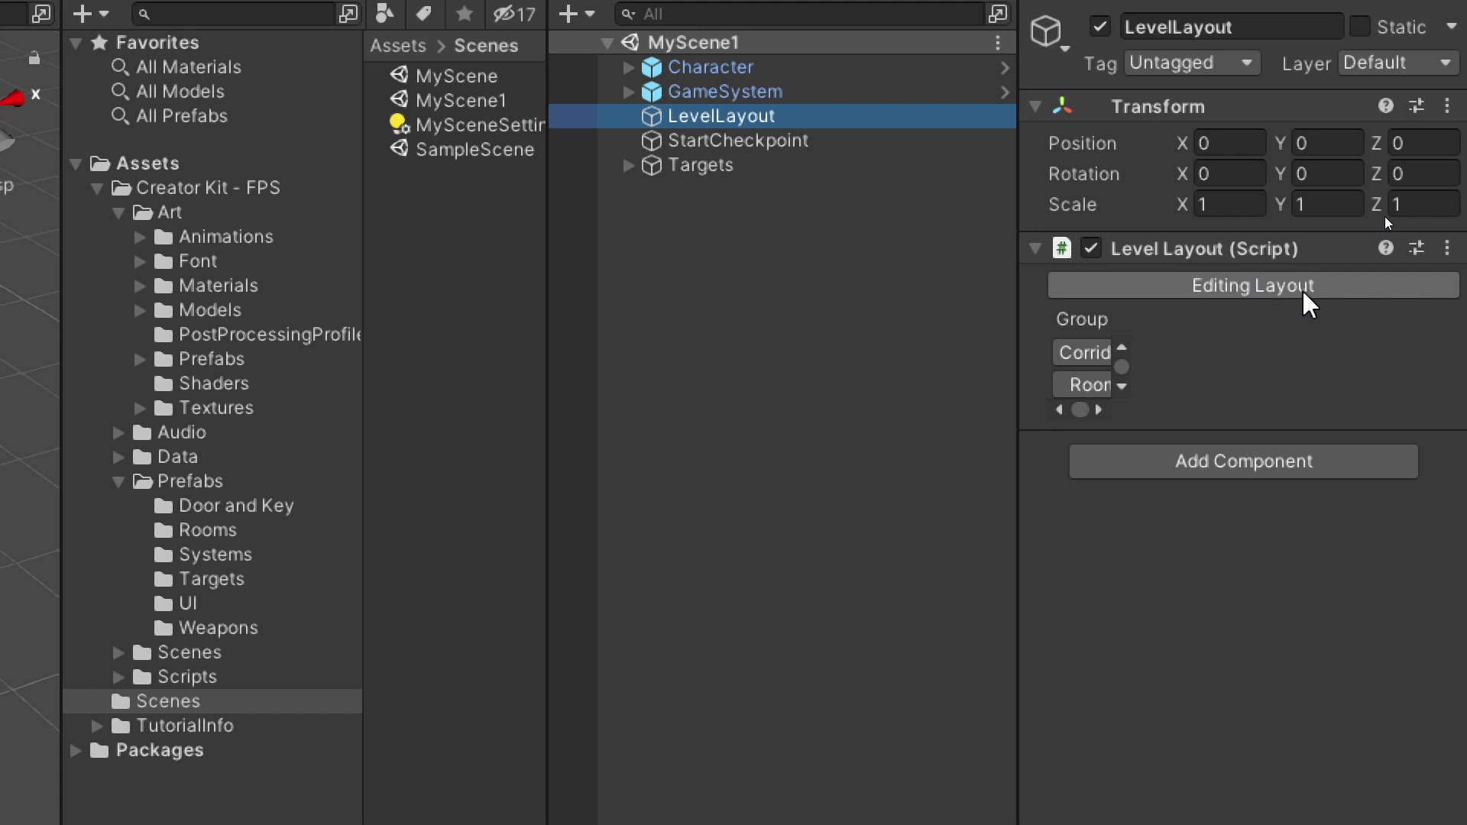Select the Assets breadcrumb in the Project panel
This screenshot has height=825, width=1467.
pos(397,45)
